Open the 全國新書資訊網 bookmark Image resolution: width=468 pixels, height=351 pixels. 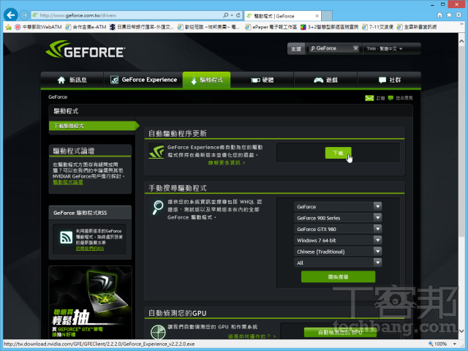coord(417,27)
